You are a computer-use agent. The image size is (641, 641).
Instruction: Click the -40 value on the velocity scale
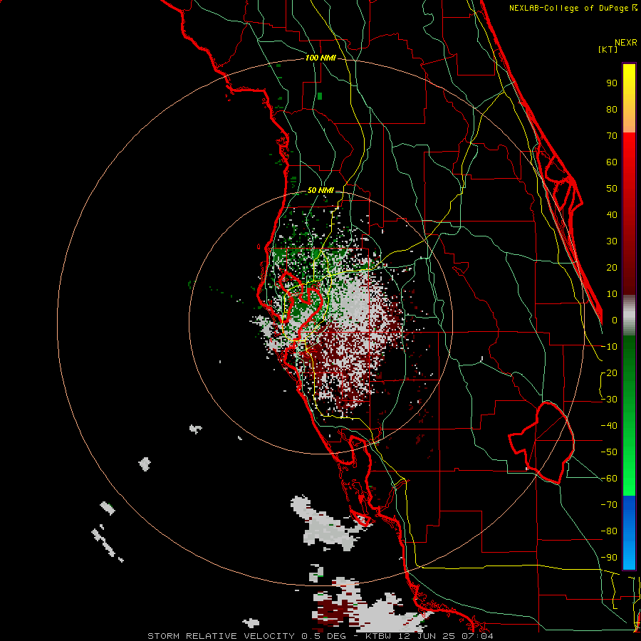[609, 426]
